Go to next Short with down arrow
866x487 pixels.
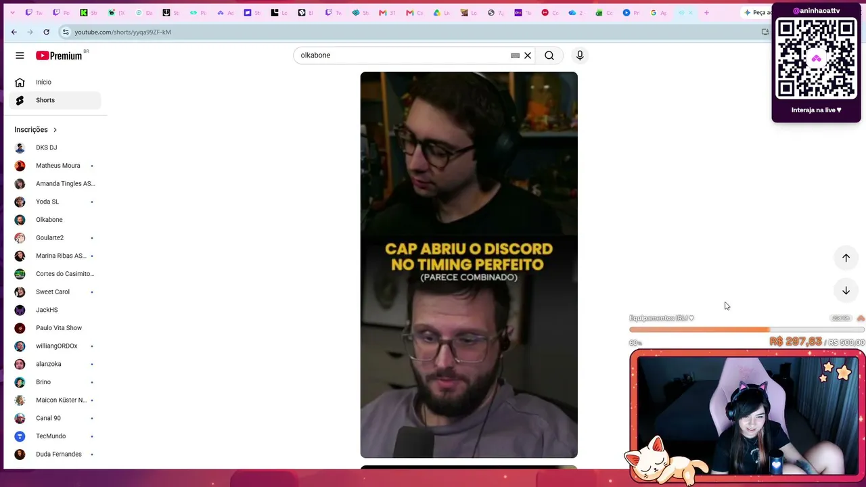pyautogui.click(x=846, y=291)
